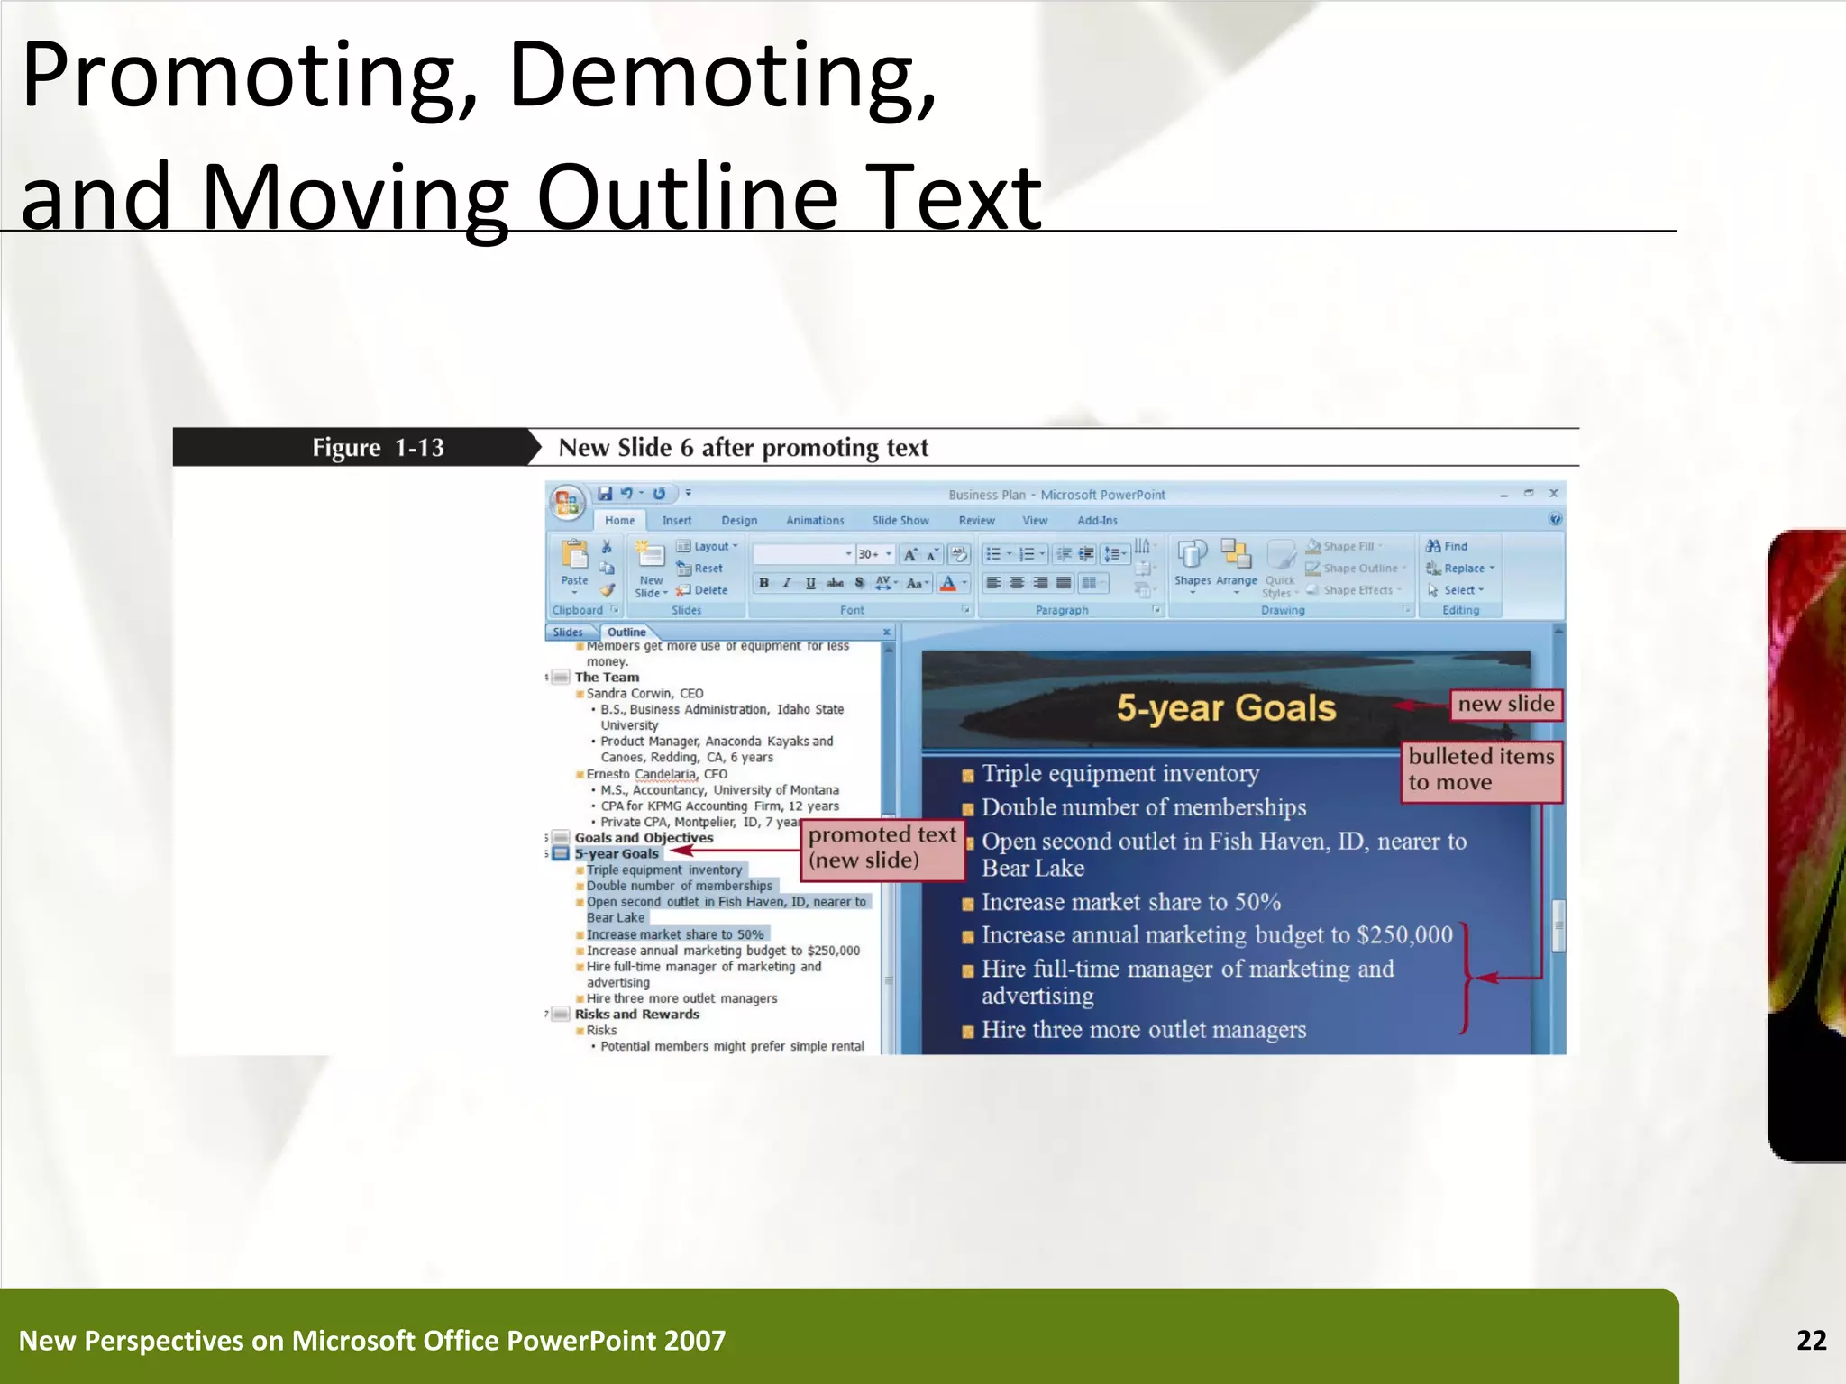Toggle Text Shadow formatting
1846x1384 pixels.
pos(859,583)
